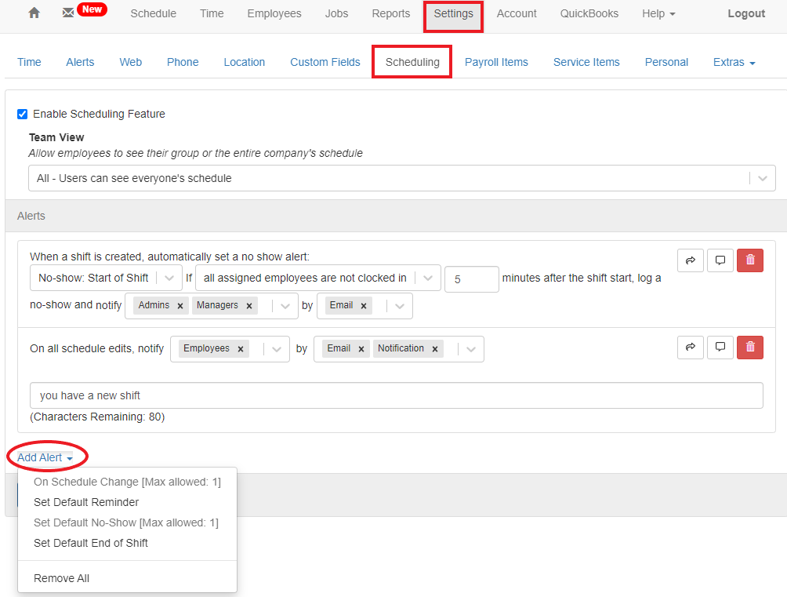Open the Extras tab dropdown

coord(734,62)
